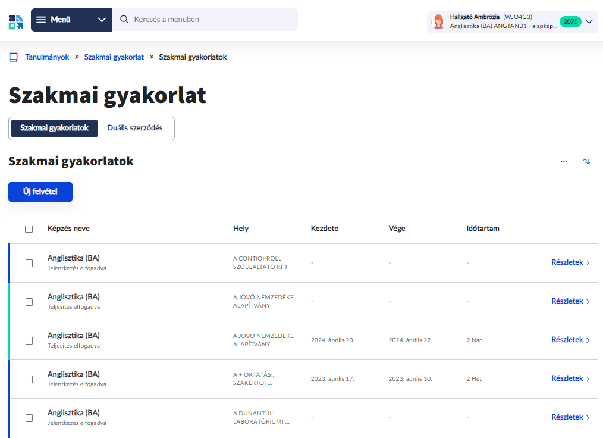Click the green 2075 badge
Screen dimensions: 603x438
click(x=570, y=22)
